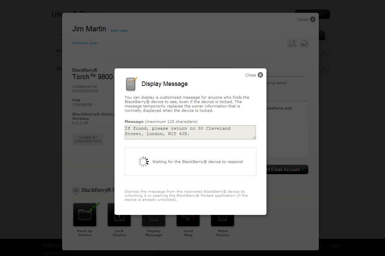The height and width of the screenshot is (256, 385).
Task: Click the Display Message notepad icon
Action: pyautogui.click(x=131, y=84)
